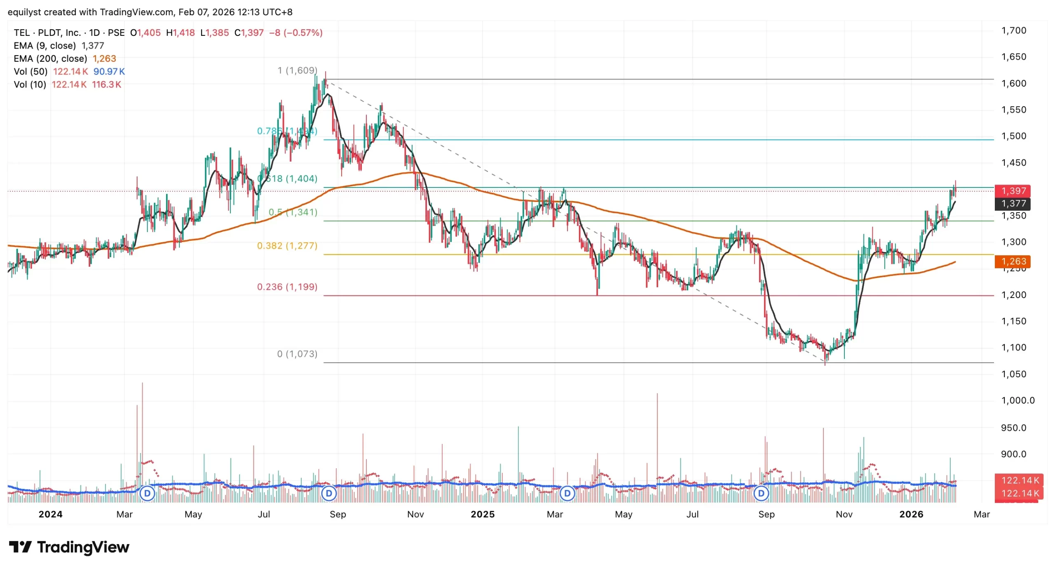Click the orange 1,263 EMA price tag
The height and width of the screenshot is (570, 1055).
(1013, 261)
